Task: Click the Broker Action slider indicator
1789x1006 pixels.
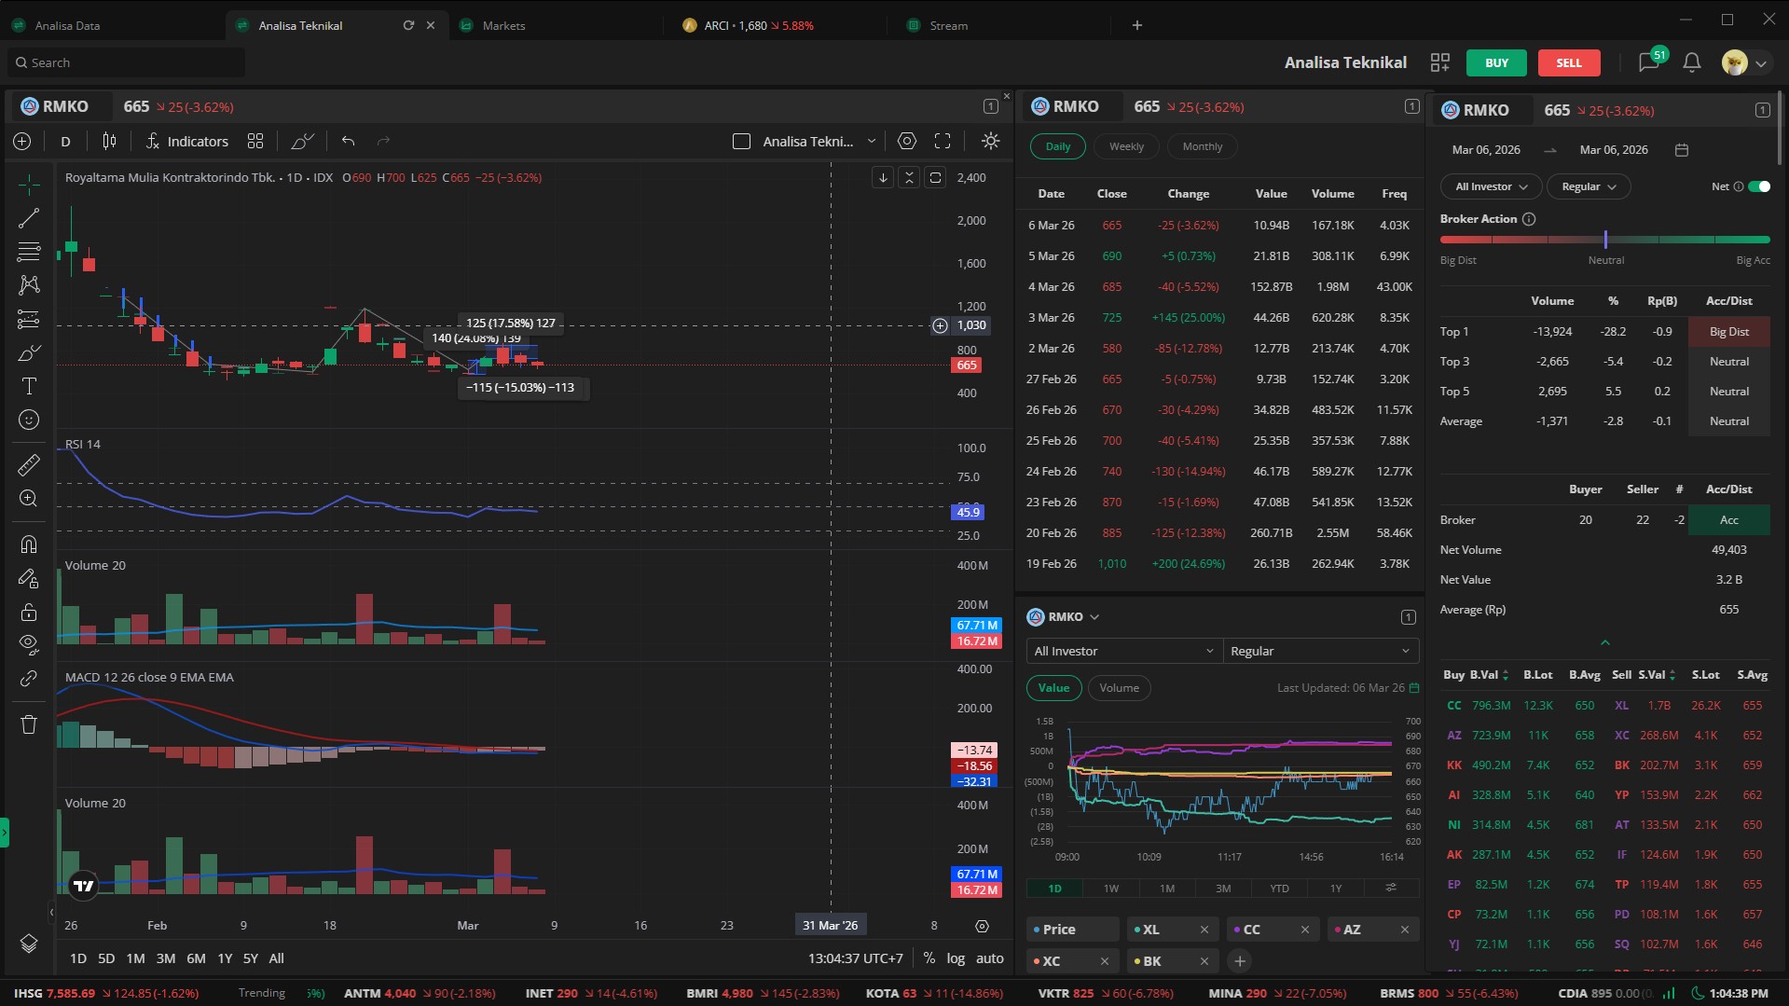Action: point(1605,240)
